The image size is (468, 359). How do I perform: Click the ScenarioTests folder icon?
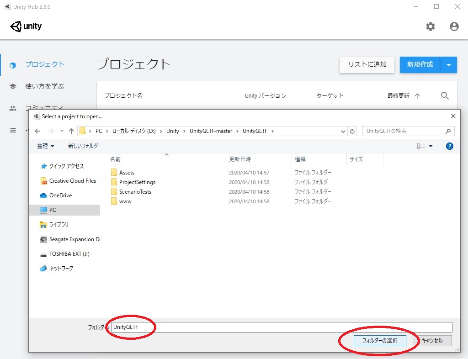pyautogui.click(x=114, y=191)
